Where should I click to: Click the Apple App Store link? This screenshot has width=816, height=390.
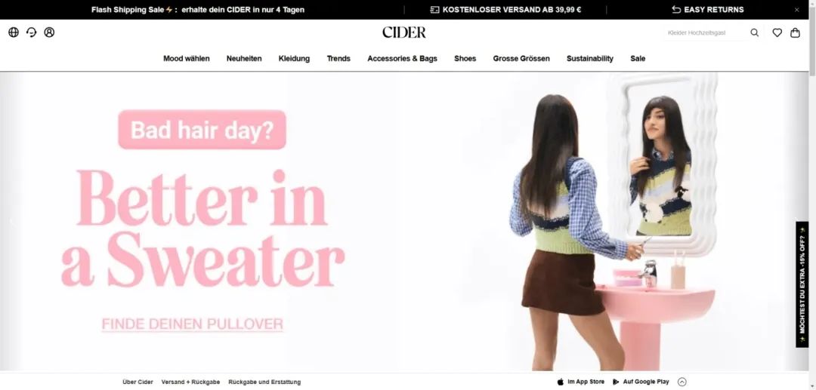click(581, 382)
